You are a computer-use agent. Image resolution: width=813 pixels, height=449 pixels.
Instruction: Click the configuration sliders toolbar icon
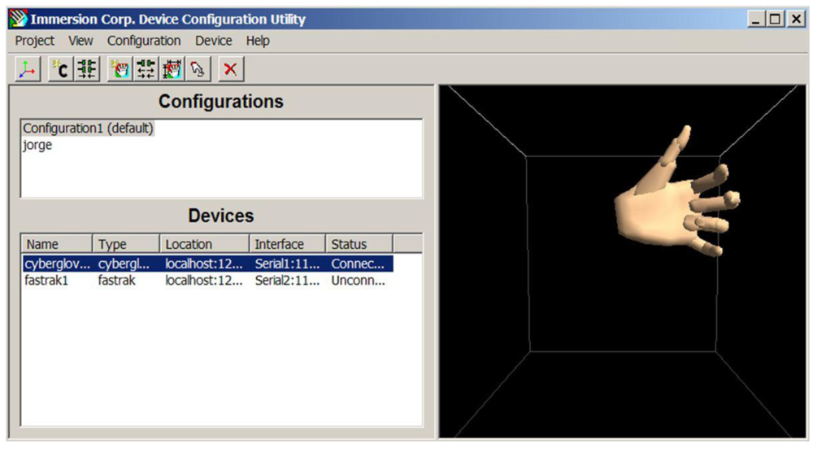(87, 69)
